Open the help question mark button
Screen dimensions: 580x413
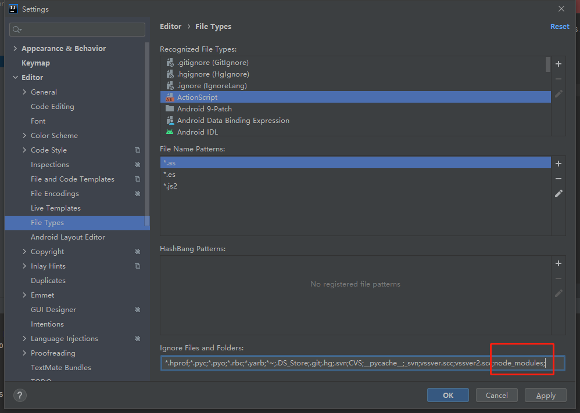tap(20, 395)
